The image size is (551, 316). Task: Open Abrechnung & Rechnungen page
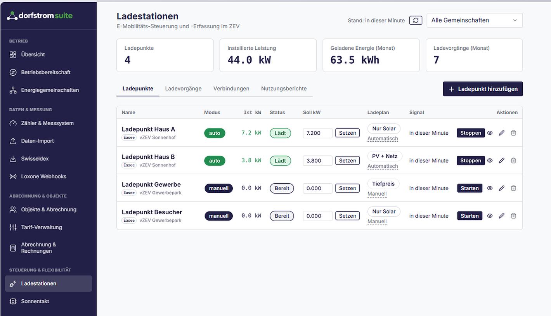click(x=49, y=248)
